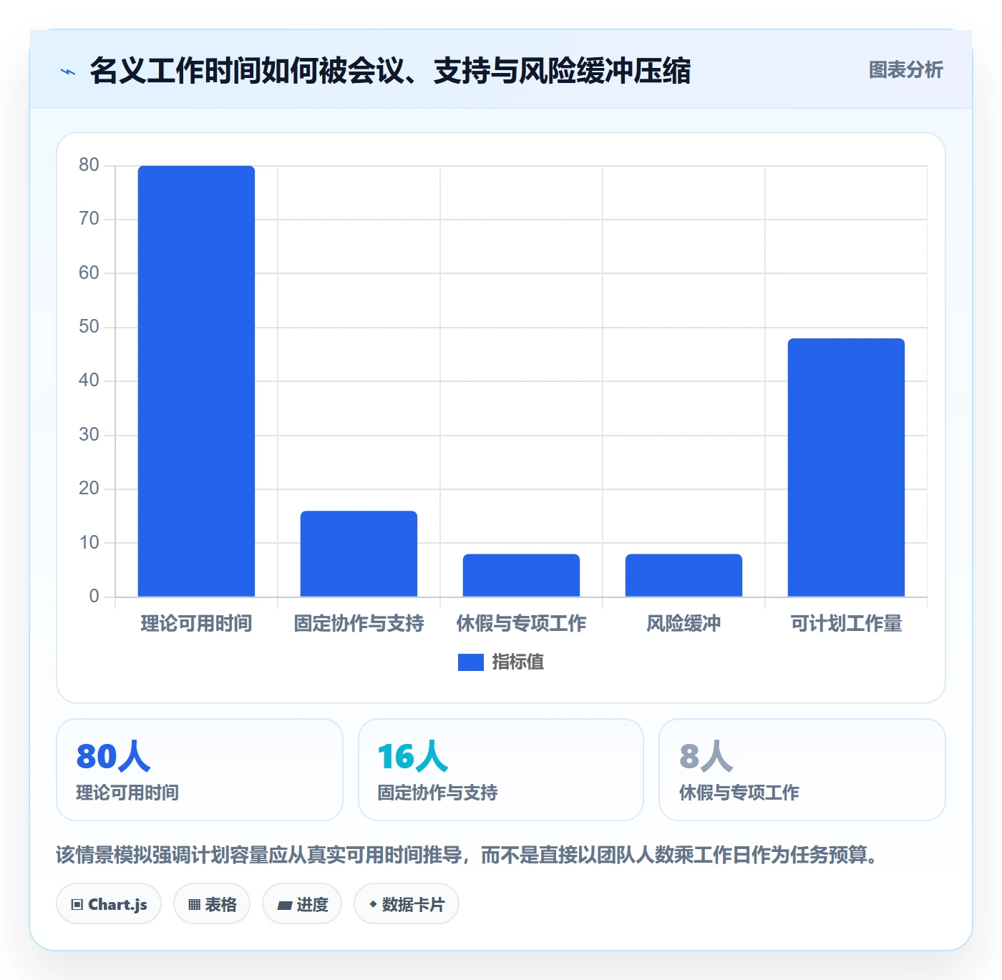Viewport: 1002px width, 980px height.
Task: Click the 休假与专项工作 x-axis label
Action: (x=521, y=624)
